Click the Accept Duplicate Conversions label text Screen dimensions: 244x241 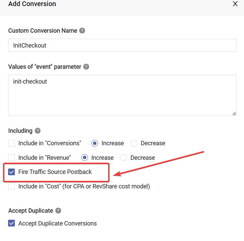[x=57, y=223]
